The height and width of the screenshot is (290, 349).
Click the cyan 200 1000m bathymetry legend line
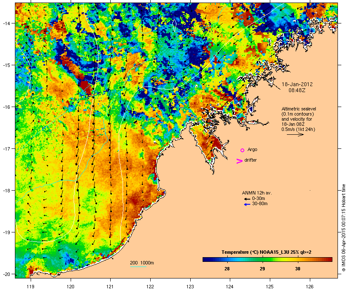pos(138,267)
